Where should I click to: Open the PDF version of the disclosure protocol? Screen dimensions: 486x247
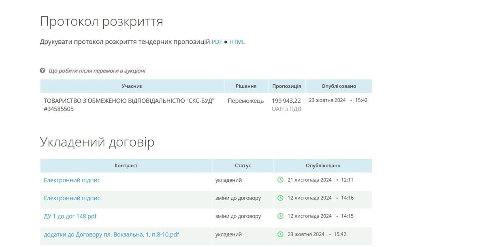click(x=217, y=42)
